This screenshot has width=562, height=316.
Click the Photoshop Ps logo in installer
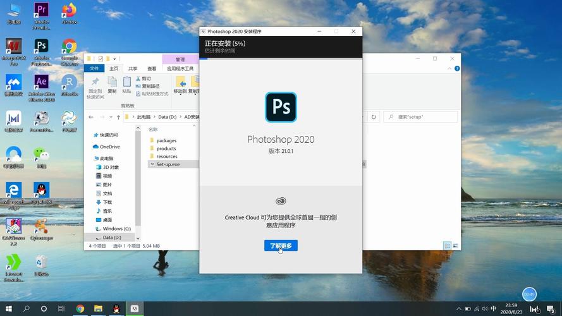point(281,107)
